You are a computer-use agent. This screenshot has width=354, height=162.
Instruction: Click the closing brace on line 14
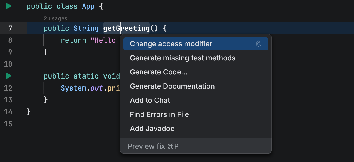point(28,112)
